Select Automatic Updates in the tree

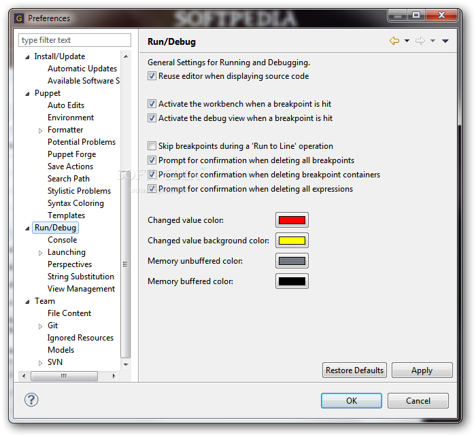point(82,69)
